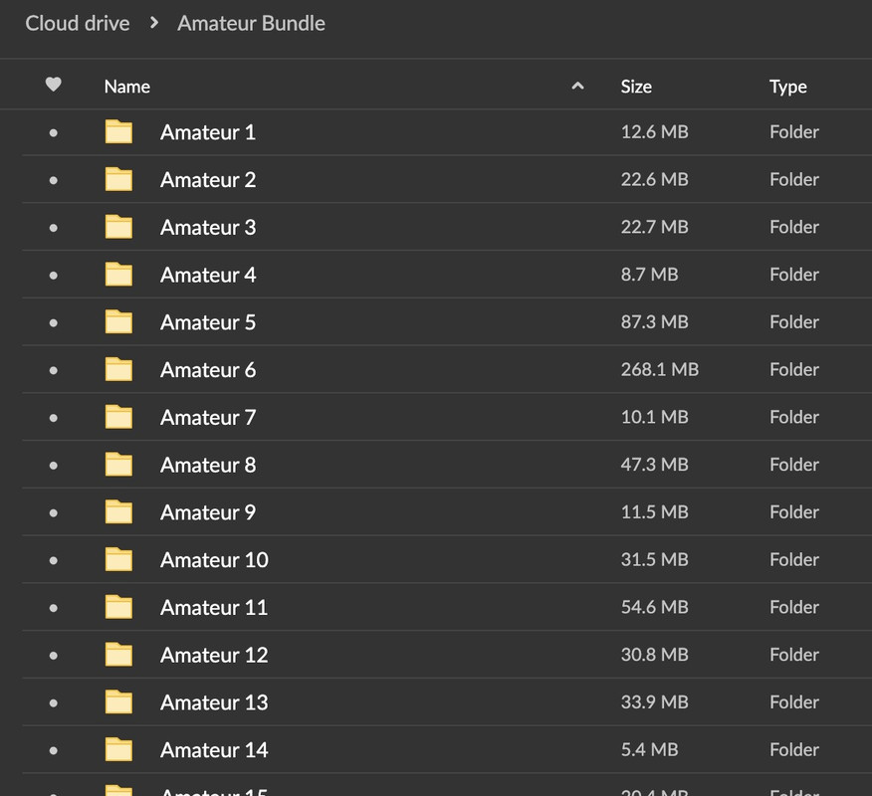Image resolution: width=872 pixels, height=796 pixels.
Task: Click the 22.7 MB size value
Action: [x=655, y=227]
